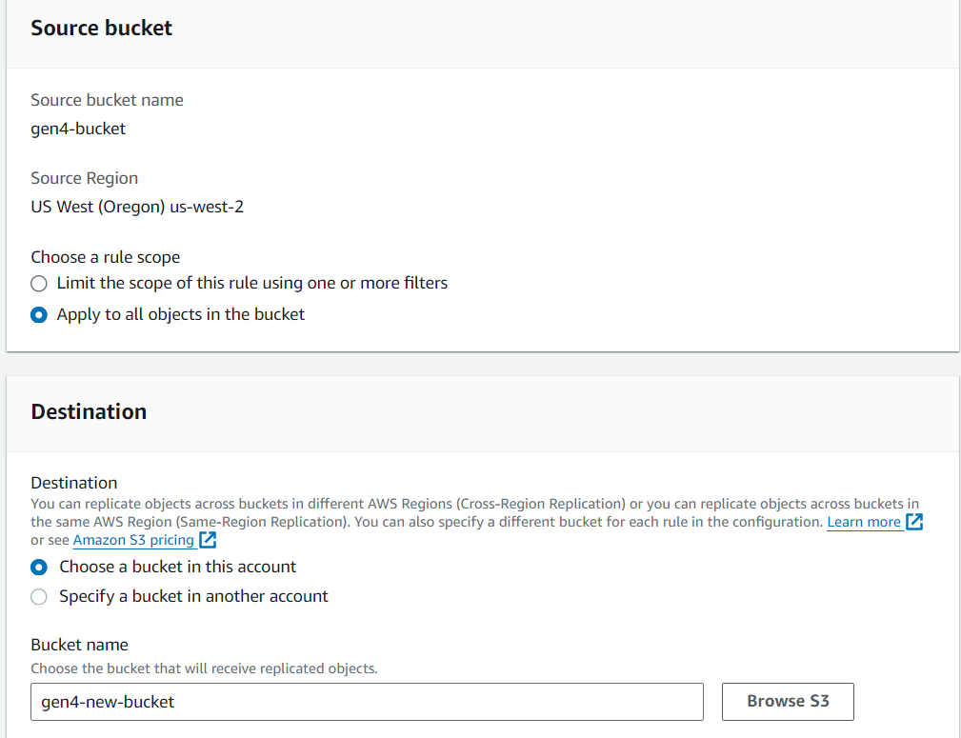Select Limit the scope using filters radio
The image size is (961, 738).
39,283
